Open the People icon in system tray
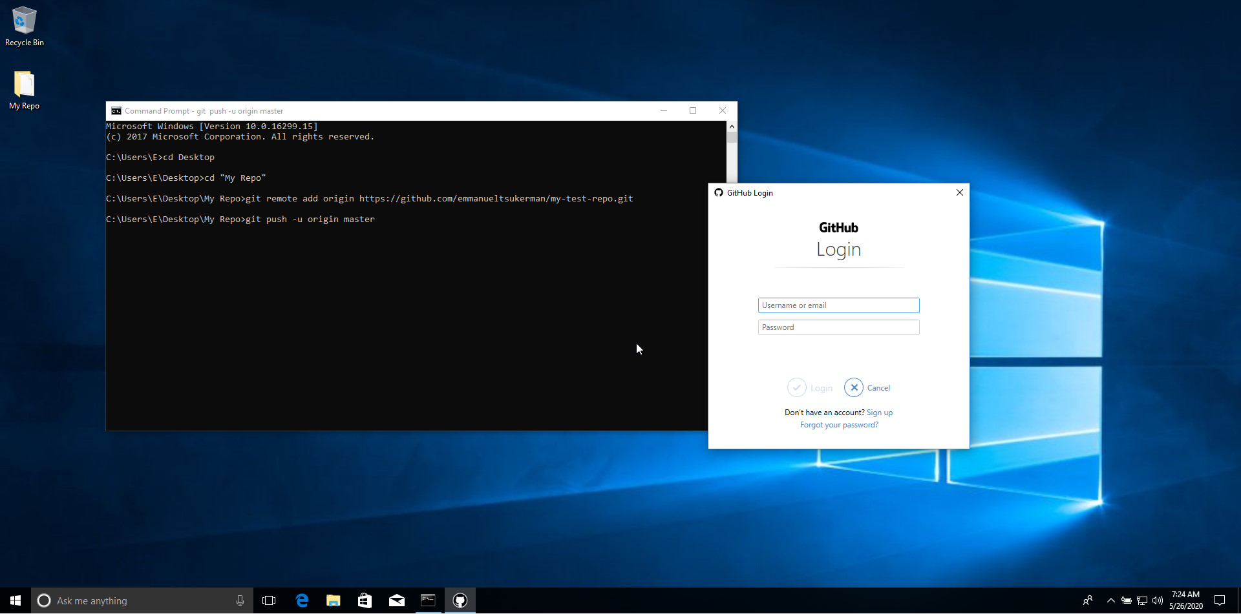 [x=1088, y=600]
